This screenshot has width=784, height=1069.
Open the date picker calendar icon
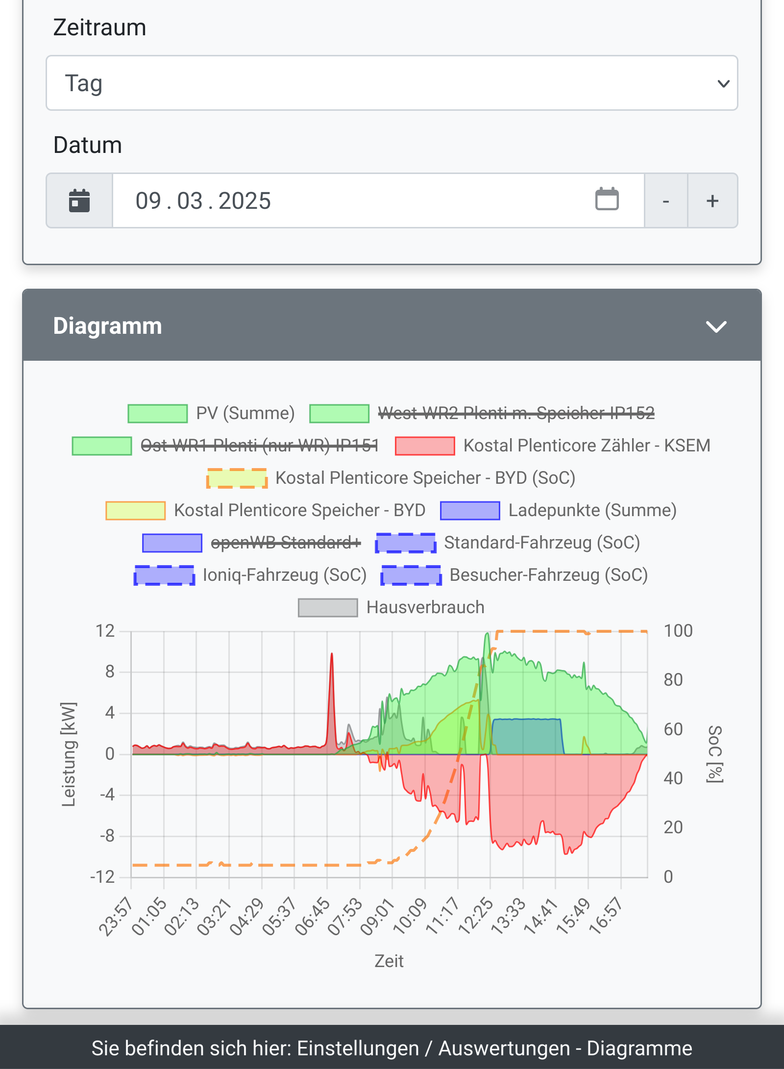607,199
